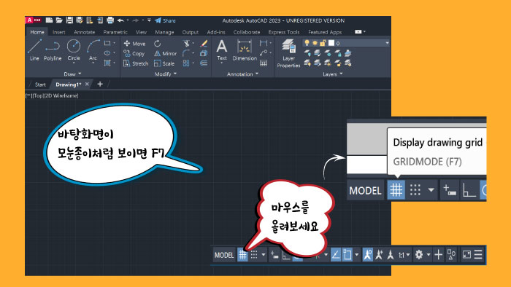Open snap settings dropdown in bottom status bar

point(264,255)
